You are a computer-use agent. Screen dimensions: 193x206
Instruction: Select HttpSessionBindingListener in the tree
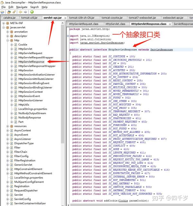[35, 88]
